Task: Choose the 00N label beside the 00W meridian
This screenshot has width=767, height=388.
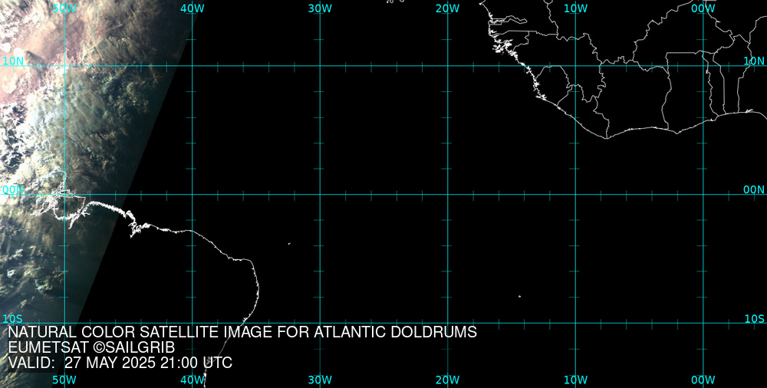Action: tap(754, 190)
